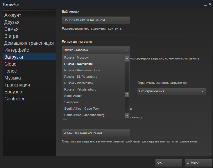Select the Трансляция category

point(29,85)
